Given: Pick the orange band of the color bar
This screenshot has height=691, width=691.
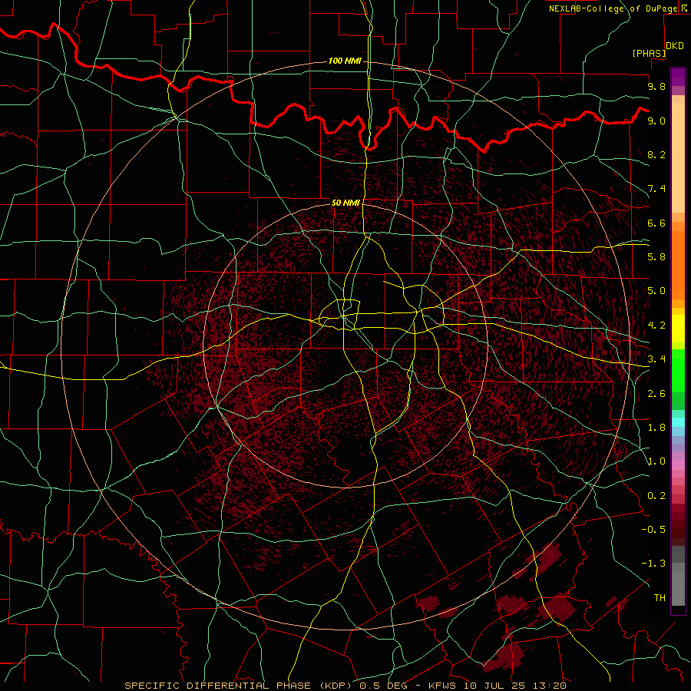Looking at the screenshot, I should pyautogui.click(x=678, y=265).
